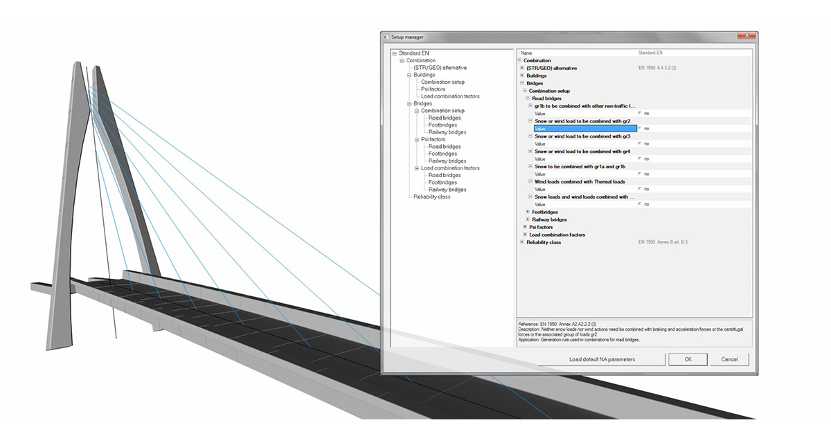This screenshot has width=831, height=436.
Task: Expand the Buildings section in the right panel
Action: [521, 75]
